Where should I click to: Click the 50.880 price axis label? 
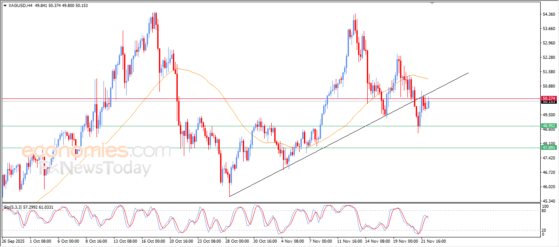550,86
